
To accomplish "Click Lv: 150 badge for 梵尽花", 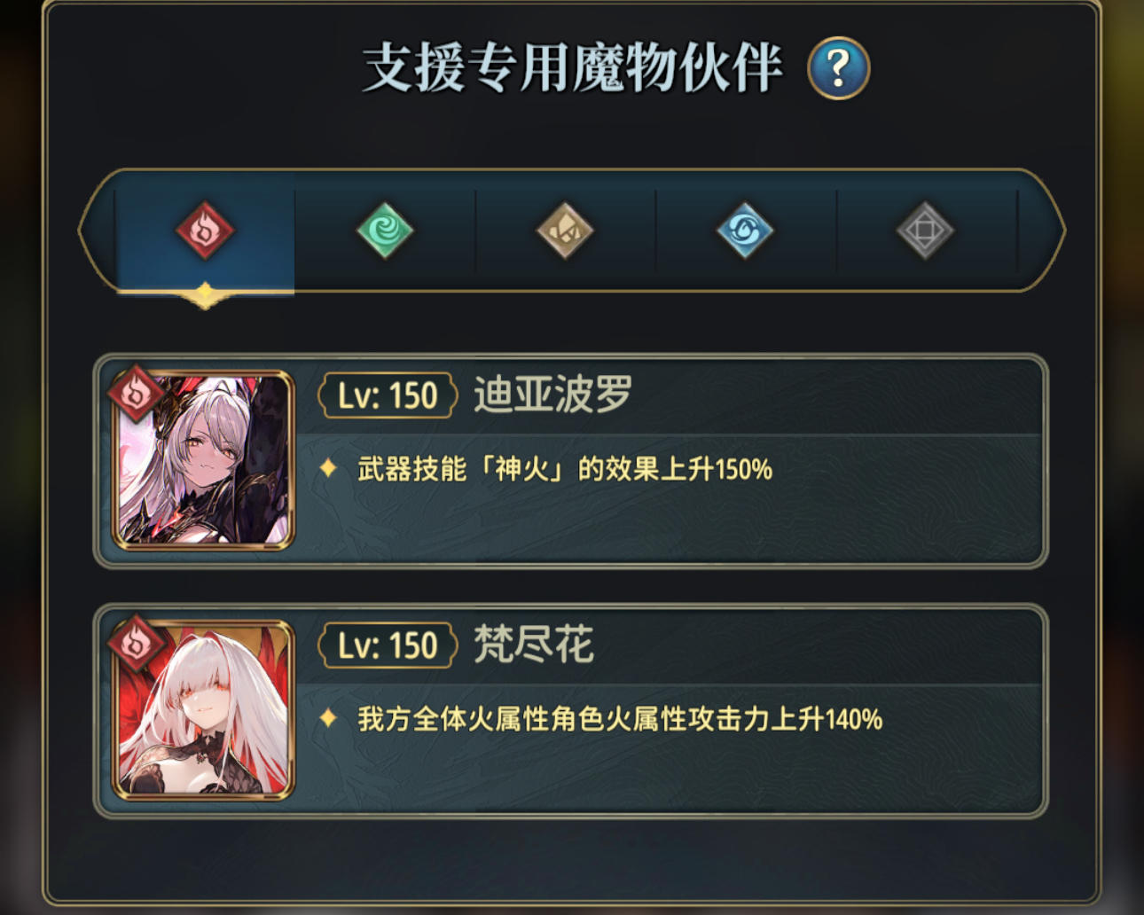I will coord(388,645).
